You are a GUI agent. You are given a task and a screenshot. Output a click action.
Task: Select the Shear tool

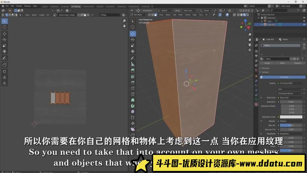point(133,129)
